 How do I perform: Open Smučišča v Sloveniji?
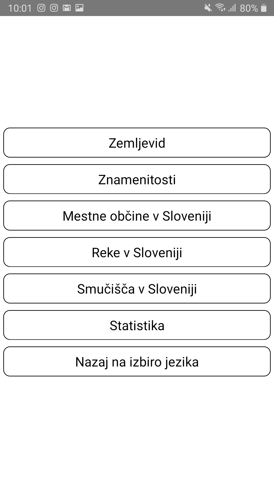tap(137, 289)
